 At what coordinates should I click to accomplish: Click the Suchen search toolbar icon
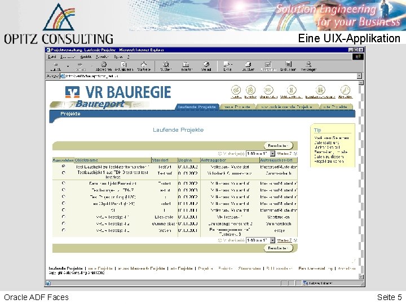[x=166, y=64]
